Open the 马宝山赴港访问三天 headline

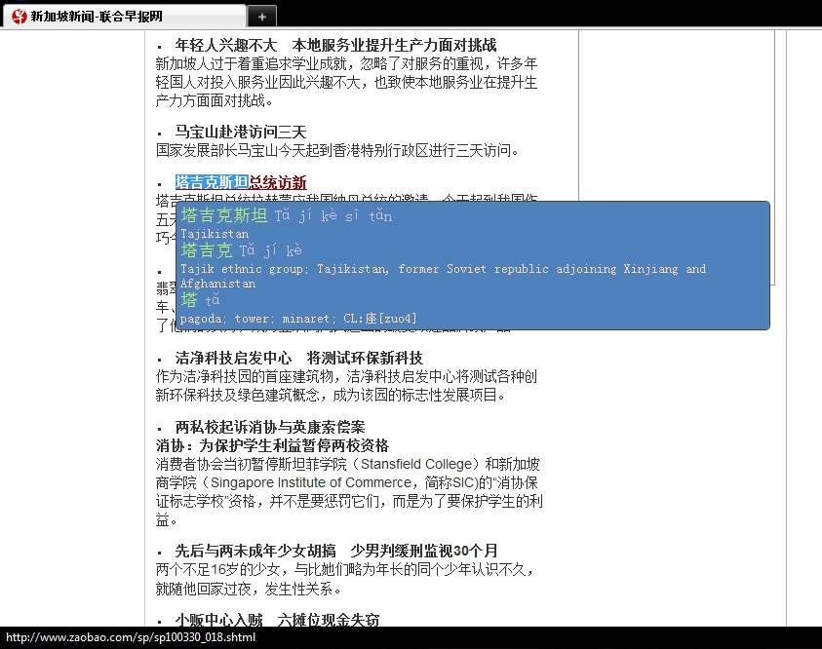tap(241, 132)
